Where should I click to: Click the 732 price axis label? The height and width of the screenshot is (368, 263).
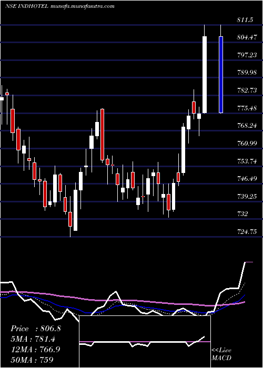click(242, 214)
